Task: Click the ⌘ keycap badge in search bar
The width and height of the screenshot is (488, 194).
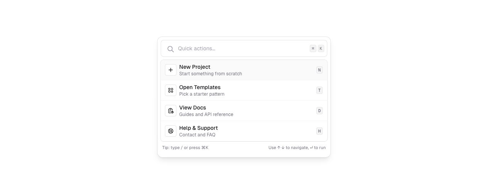Action: pos(313,48)
